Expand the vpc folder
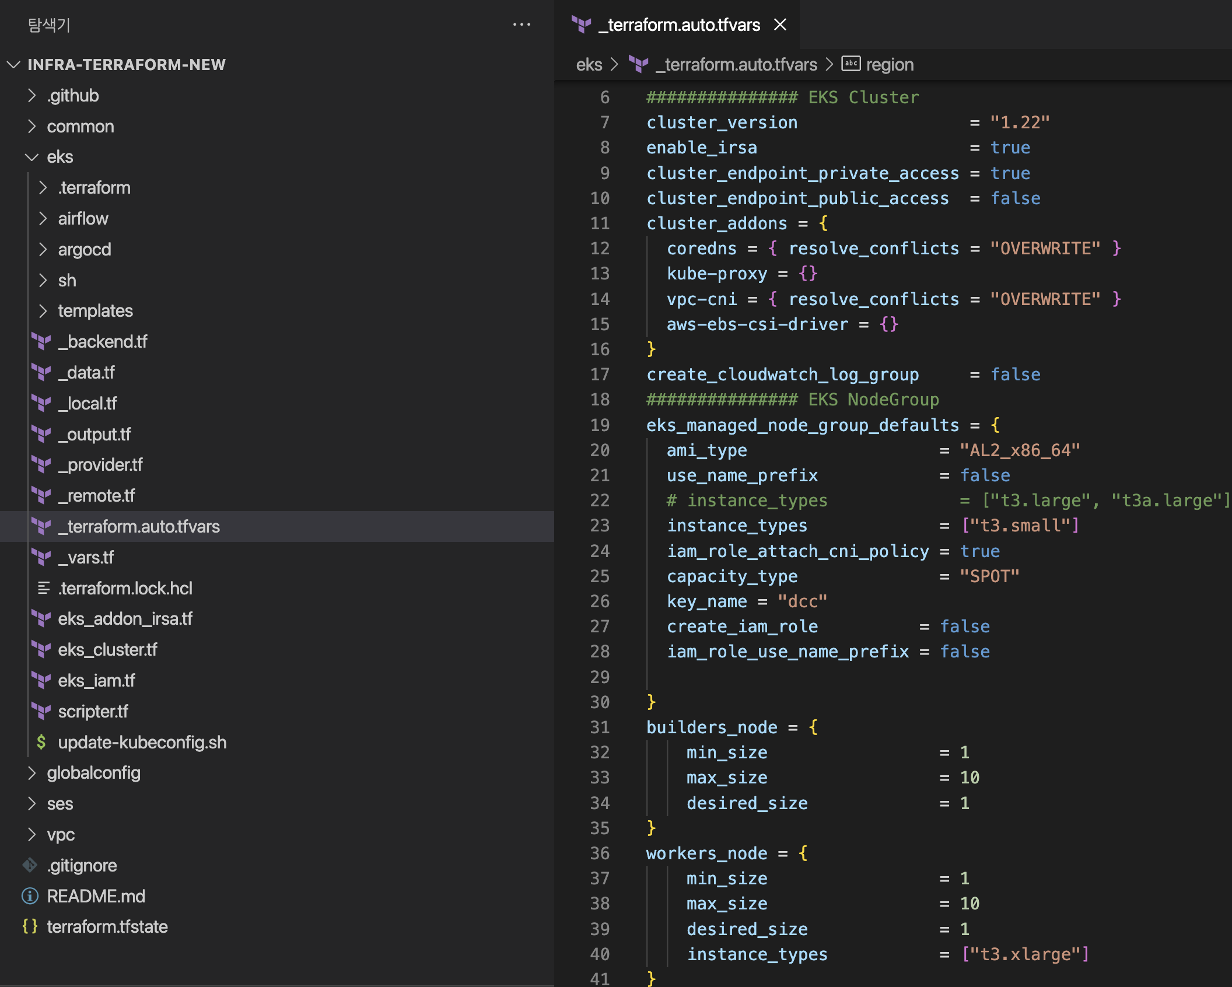 click(x=32, y=834)
